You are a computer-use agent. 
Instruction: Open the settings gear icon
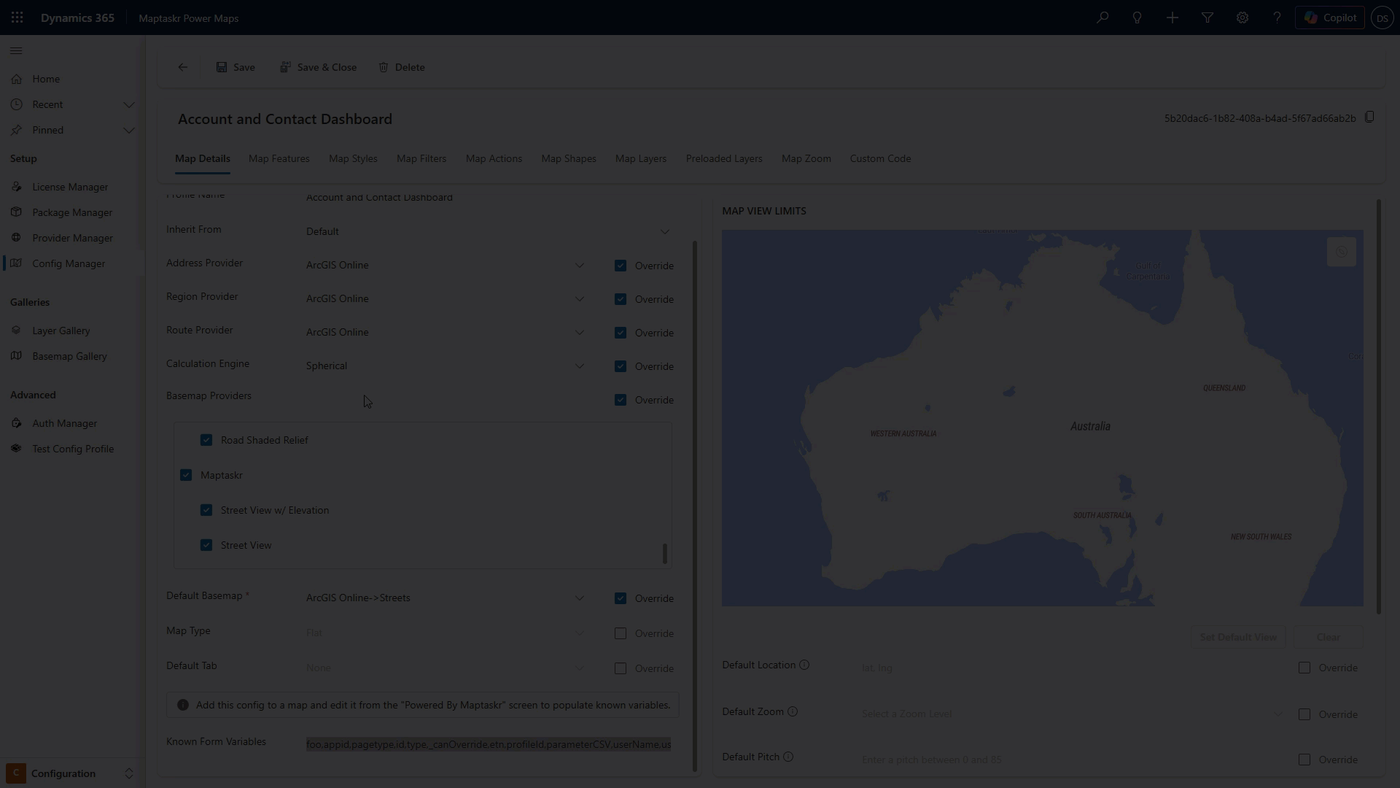click(x=1242, y=18)
